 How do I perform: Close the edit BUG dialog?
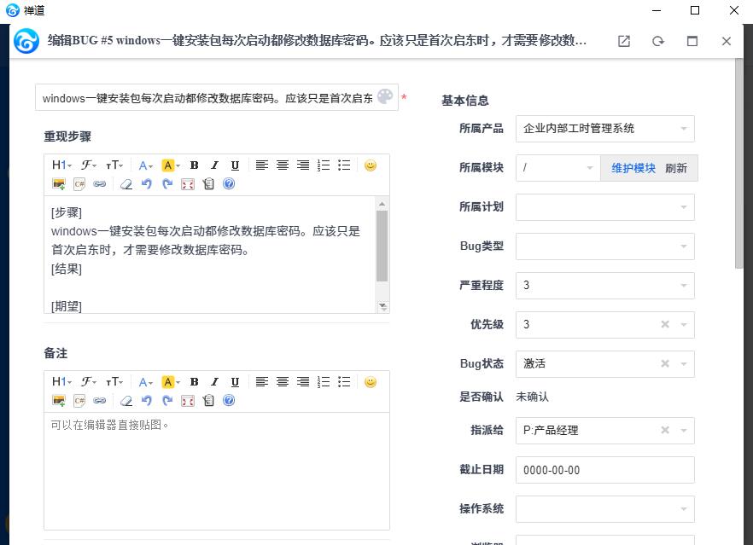point(726,41)
